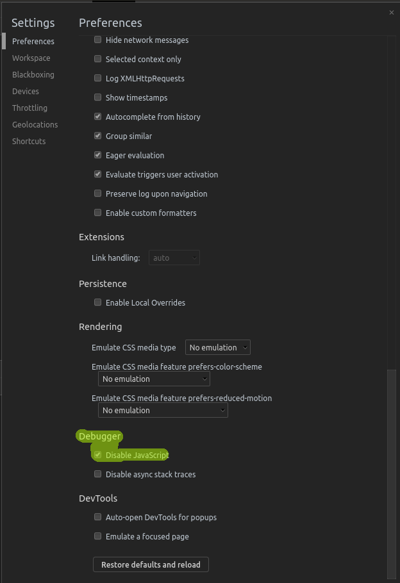Switch to the Blackboxing section
Image resolution: width=400 pixels, height=583 pixels.
tap(33, 75)
